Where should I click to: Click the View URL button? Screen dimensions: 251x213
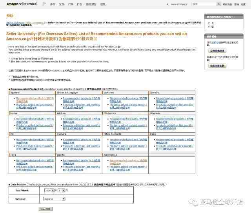(x=45, y=209)
